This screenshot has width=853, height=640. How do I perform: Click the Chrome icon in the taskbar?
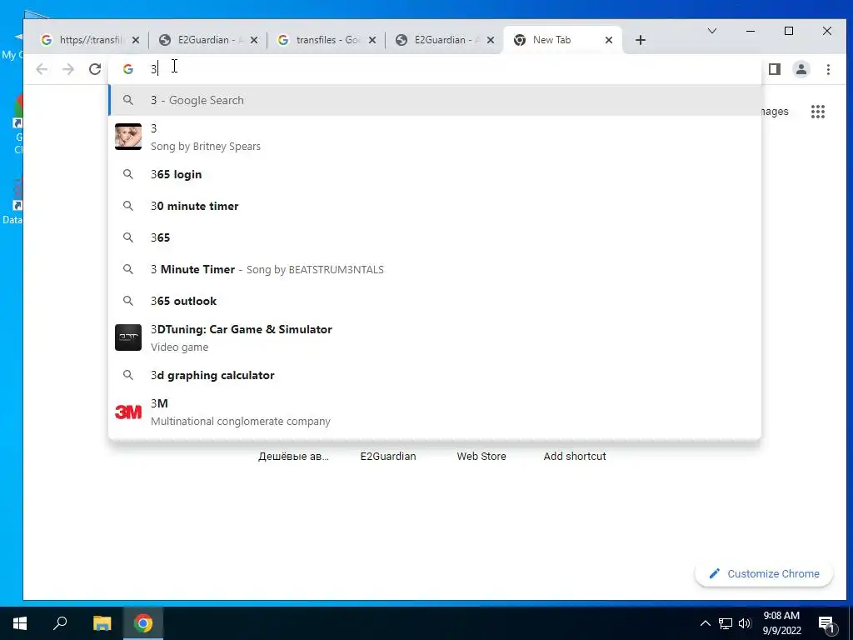point(143,623)
